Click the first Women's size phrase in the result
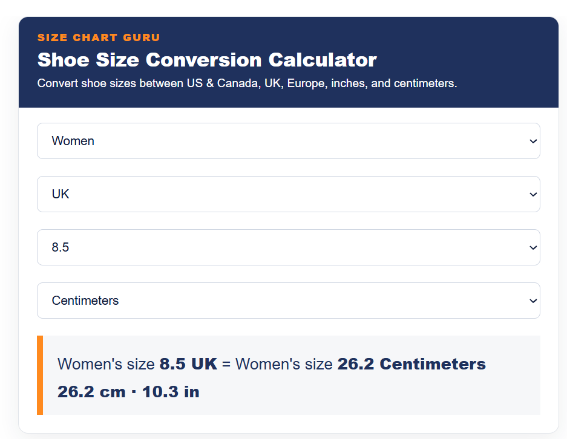 point(107,364)
